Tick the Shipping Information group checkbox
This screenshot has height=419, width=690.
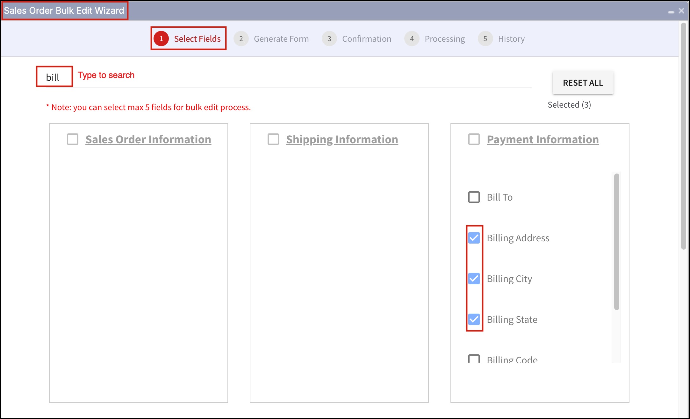(x=273, y=139)
